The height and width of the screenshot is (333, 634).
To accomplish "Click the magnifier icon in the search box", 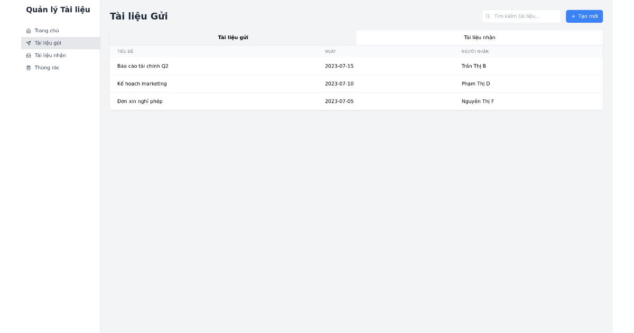I will 488,16.
